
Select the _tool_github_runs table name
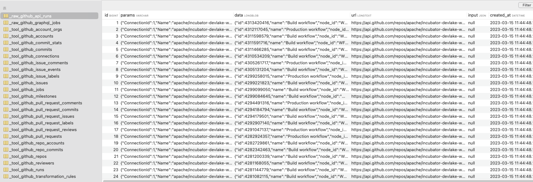point(27,170)
